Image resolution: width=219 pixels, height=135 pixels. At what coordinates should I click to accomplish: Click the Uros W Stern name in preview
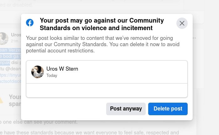point(62,69)
